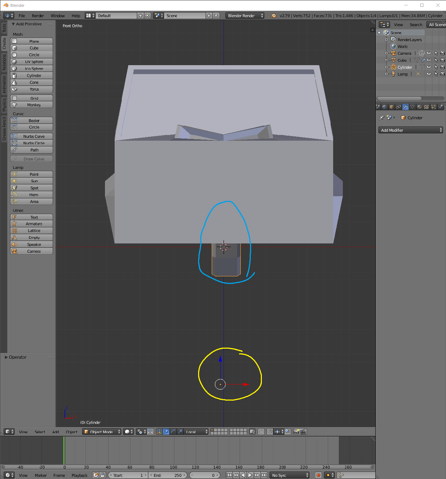The width and height of the screenshot is (446, 479).
Task: Add an Empty object
Action: click(32, 237)
